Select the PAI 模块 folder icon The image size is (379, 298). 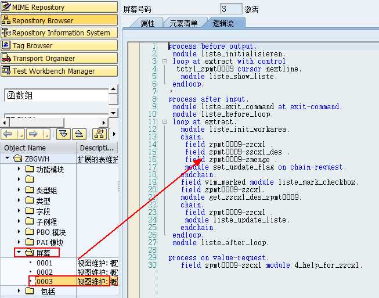(30, 242)
